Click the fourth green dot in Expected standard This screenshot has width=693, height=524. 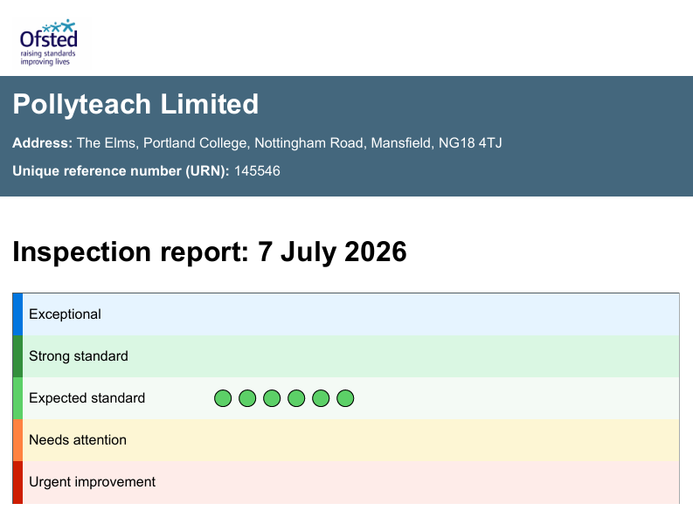point(296,398)
